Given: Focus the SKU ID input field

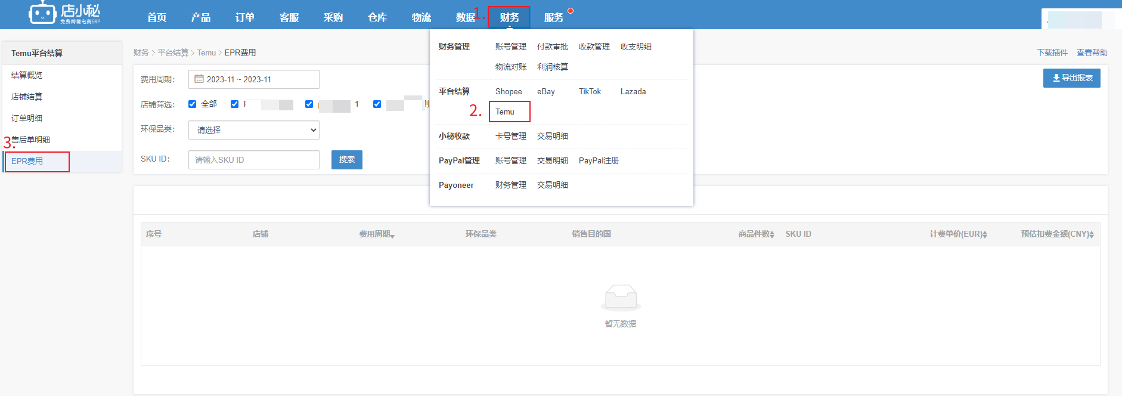Looking at the screenshot, I should click(x=254, y=160).
